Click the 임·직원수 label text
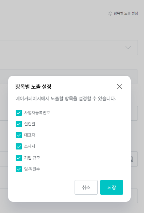Viewport: 144px width, 213px height. click(32, 169)
